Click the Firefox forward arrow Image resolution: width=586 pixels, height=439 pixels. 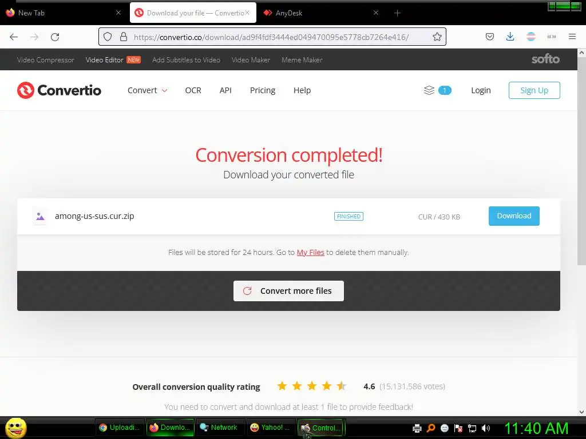[34, 37]
